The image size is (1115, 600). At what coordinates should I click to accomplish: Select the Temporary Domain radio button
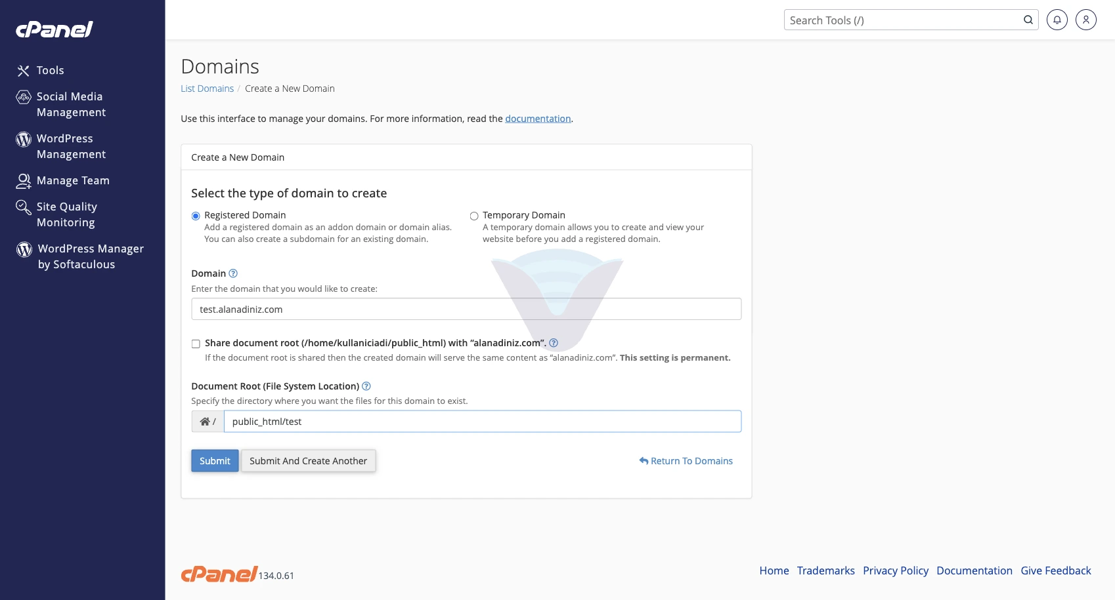[x=474, y=216]
